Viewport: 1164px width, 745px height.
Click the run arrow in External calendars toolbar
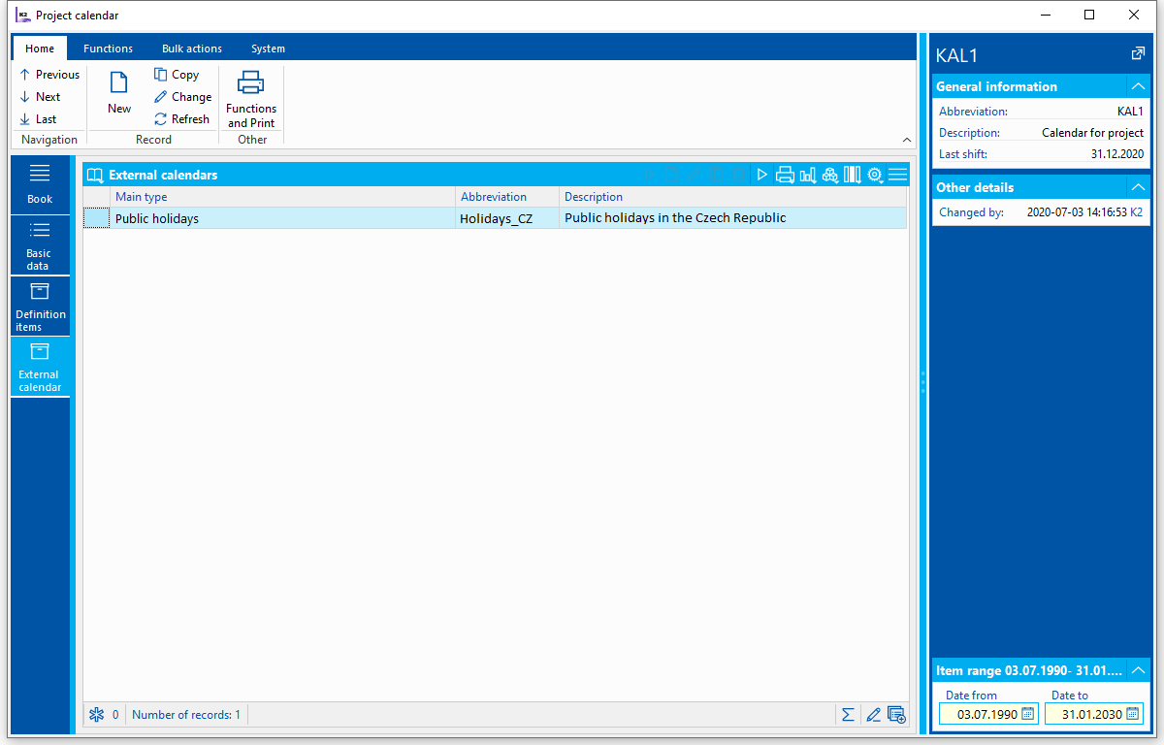762,175
